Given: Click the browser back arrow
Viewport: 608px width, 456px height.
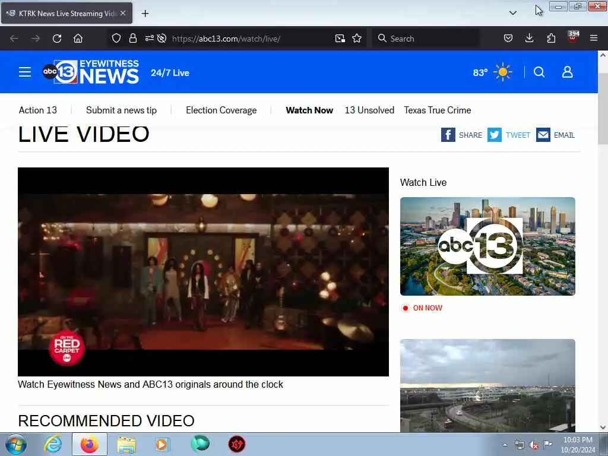Looking at the screenshot, I should [x=14, y=39].
